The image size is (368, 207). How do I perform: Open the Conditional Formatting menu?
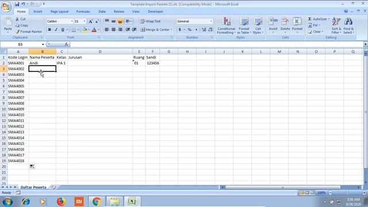[226, 26]
